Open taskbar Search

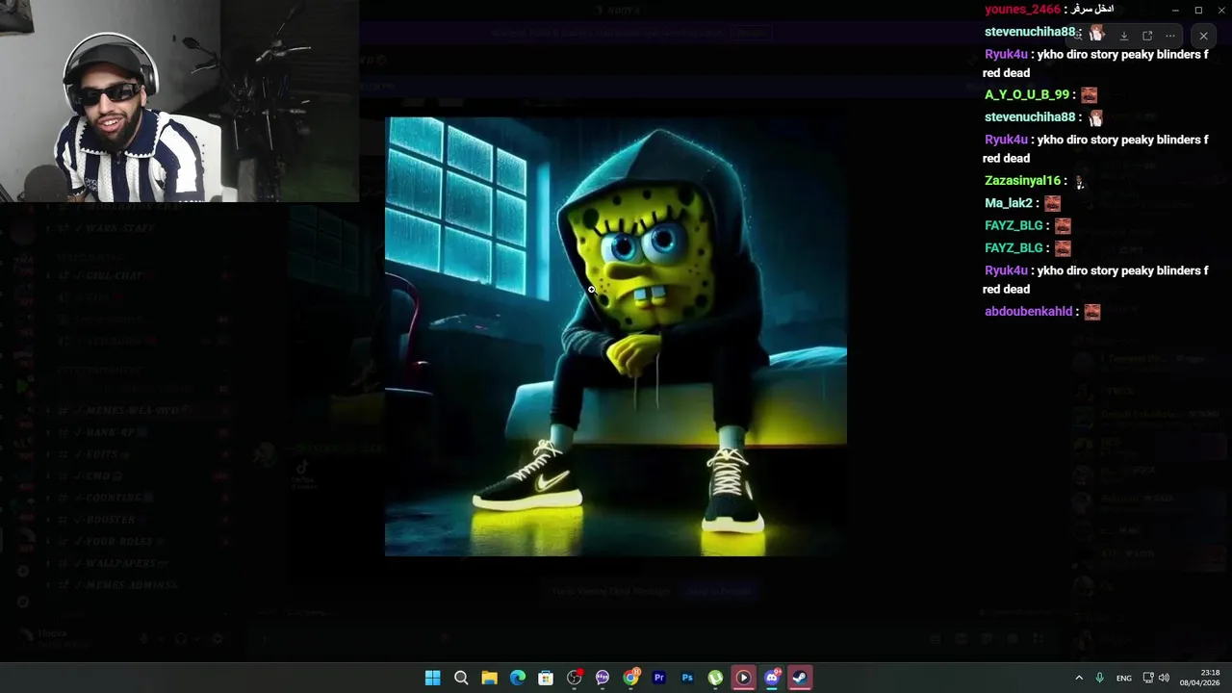coord(461,678)
